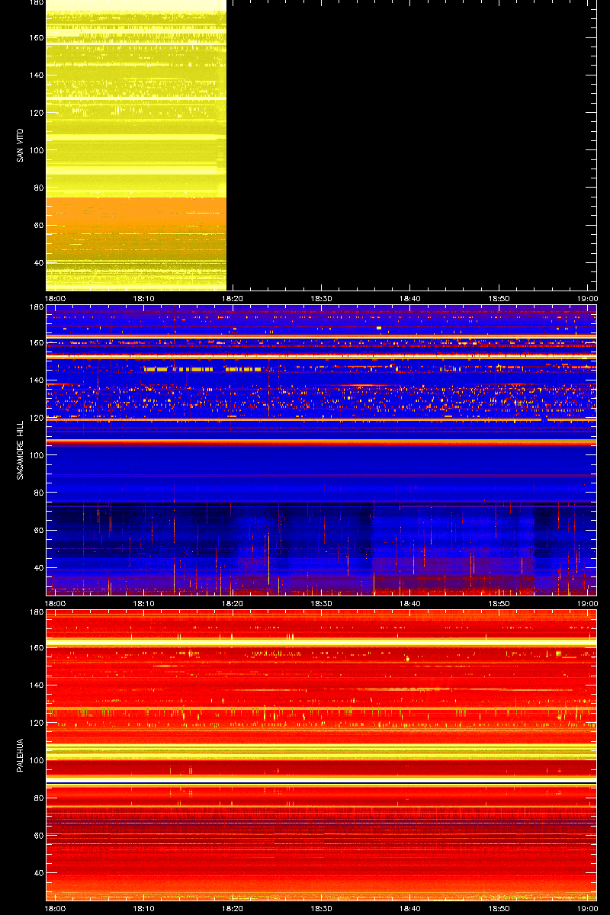Click 18:00 under the Sagamore Hill panel
The width and height of the screenshot is (610, 915).
pos(56,603)
